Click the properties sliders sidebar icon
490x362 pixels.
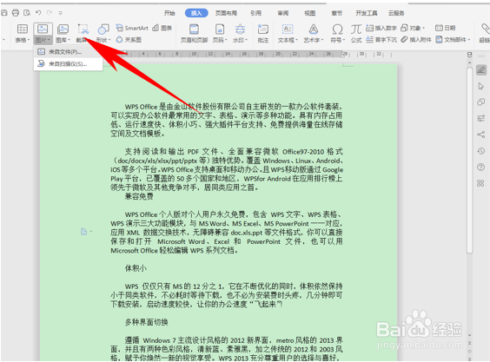tap(481, 118)
